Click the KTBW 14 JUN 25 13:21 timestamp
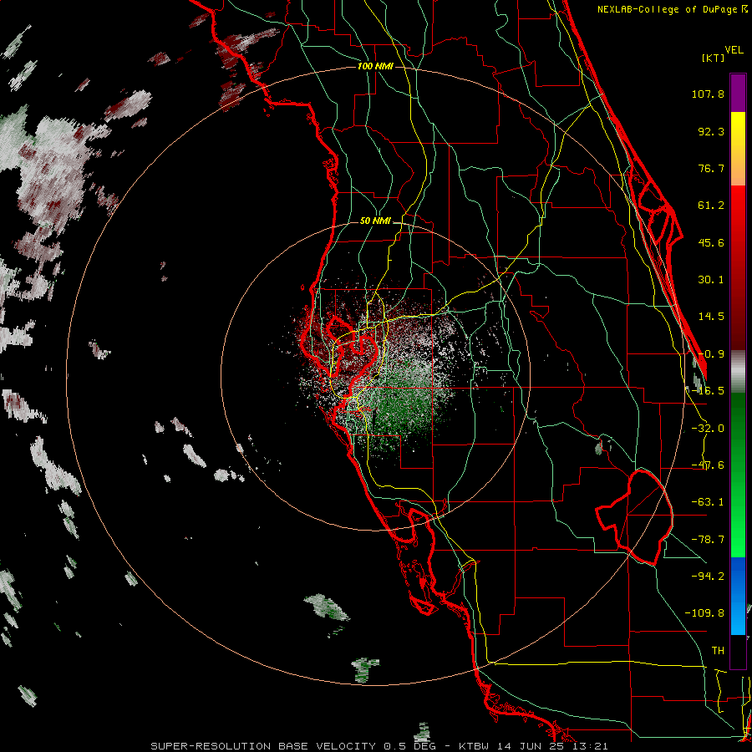This screenshot has height=752, width=752. [x=533, y=746]
